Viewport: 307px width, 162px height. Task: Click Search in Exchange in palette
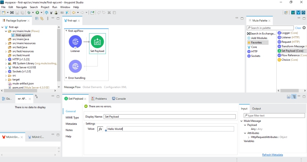[x=261, y=34]
